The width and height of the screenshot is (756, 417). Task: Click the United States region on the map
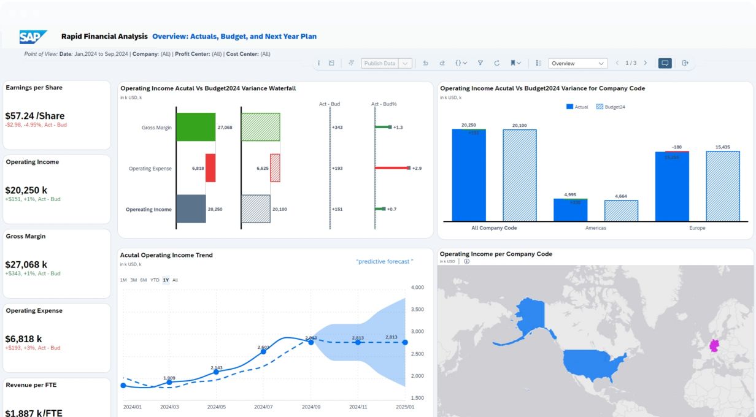click(592, 364)
